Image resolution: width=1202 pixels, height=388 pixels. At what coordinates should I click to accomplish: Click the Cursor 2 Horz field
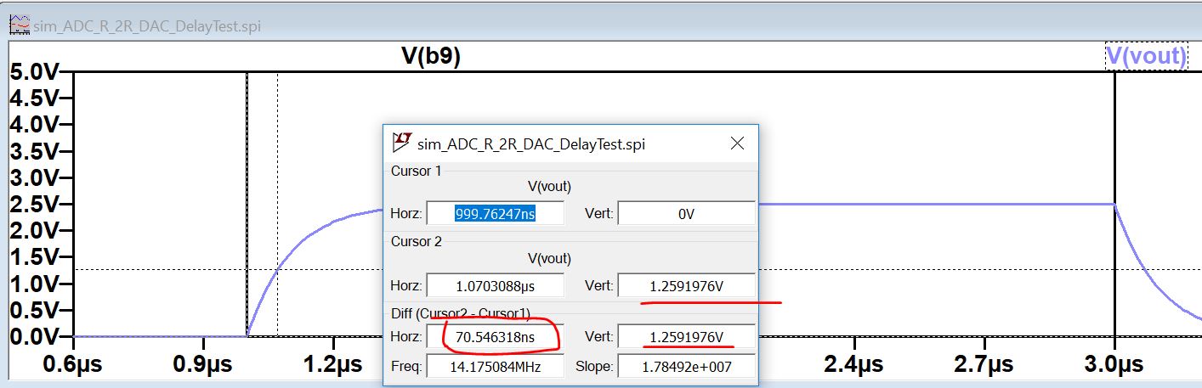(496, 285)
